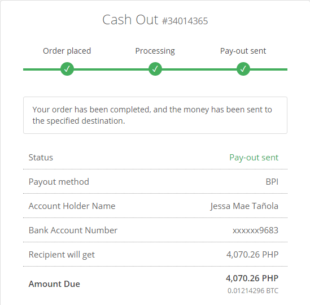Click the Recipient will get 4,070.26 PHP amount
Screen dimensions: 310x305
(x=252, y=255)
